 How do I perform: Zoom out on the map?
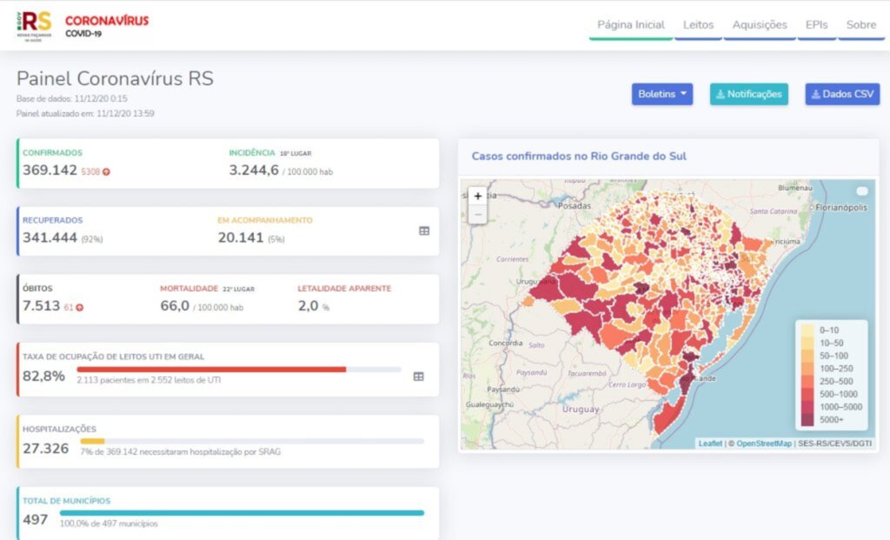[x=478, y=214]
